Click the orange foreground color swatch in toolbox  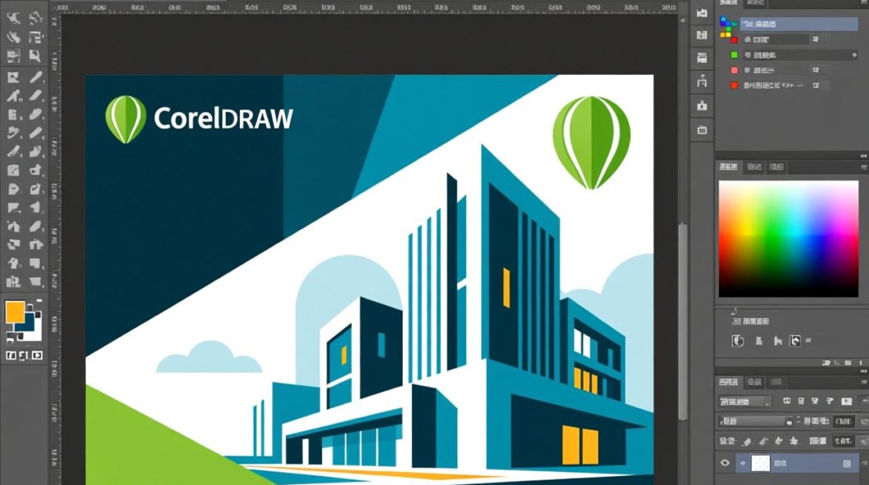point(15,312)
